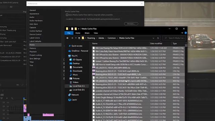The image size is (215, 121).
Task: Click the Browse button in Preferences
Action: click(x=131, y=24)
